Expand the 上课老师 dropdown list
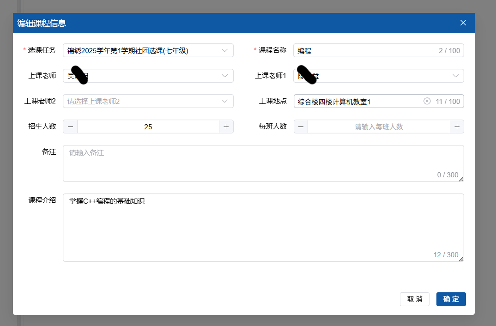Screen dimensions: 496x326 tap(148, 76)
